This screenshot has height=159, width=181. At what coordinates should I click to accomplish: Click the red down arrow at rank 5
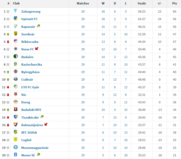pyautogui.click(x=8, y=42)
